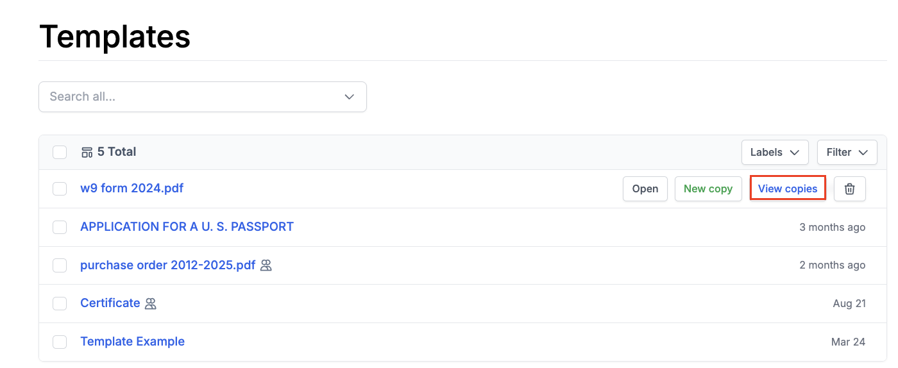Open the w9 form 2024.pdf link

[131, 188]
